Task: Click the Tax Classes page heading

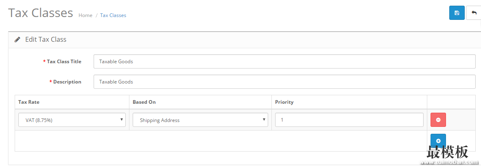Action: 41,13
